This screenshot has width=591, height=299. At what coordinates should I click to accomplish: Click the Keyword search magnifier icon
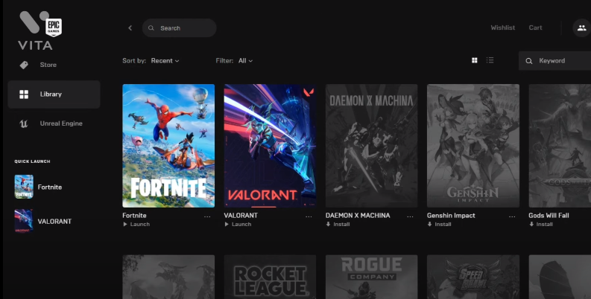tap(529, 61)
